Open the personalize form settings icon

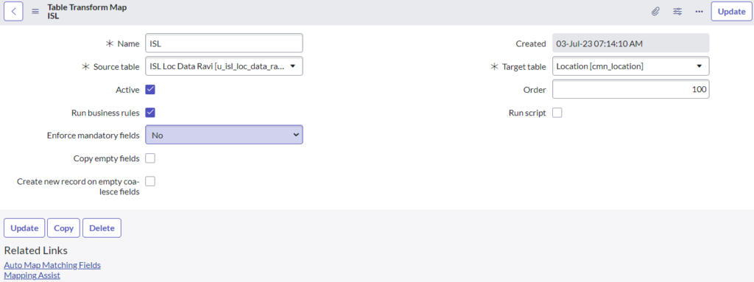pyautogui.click(x=677, y=12)
